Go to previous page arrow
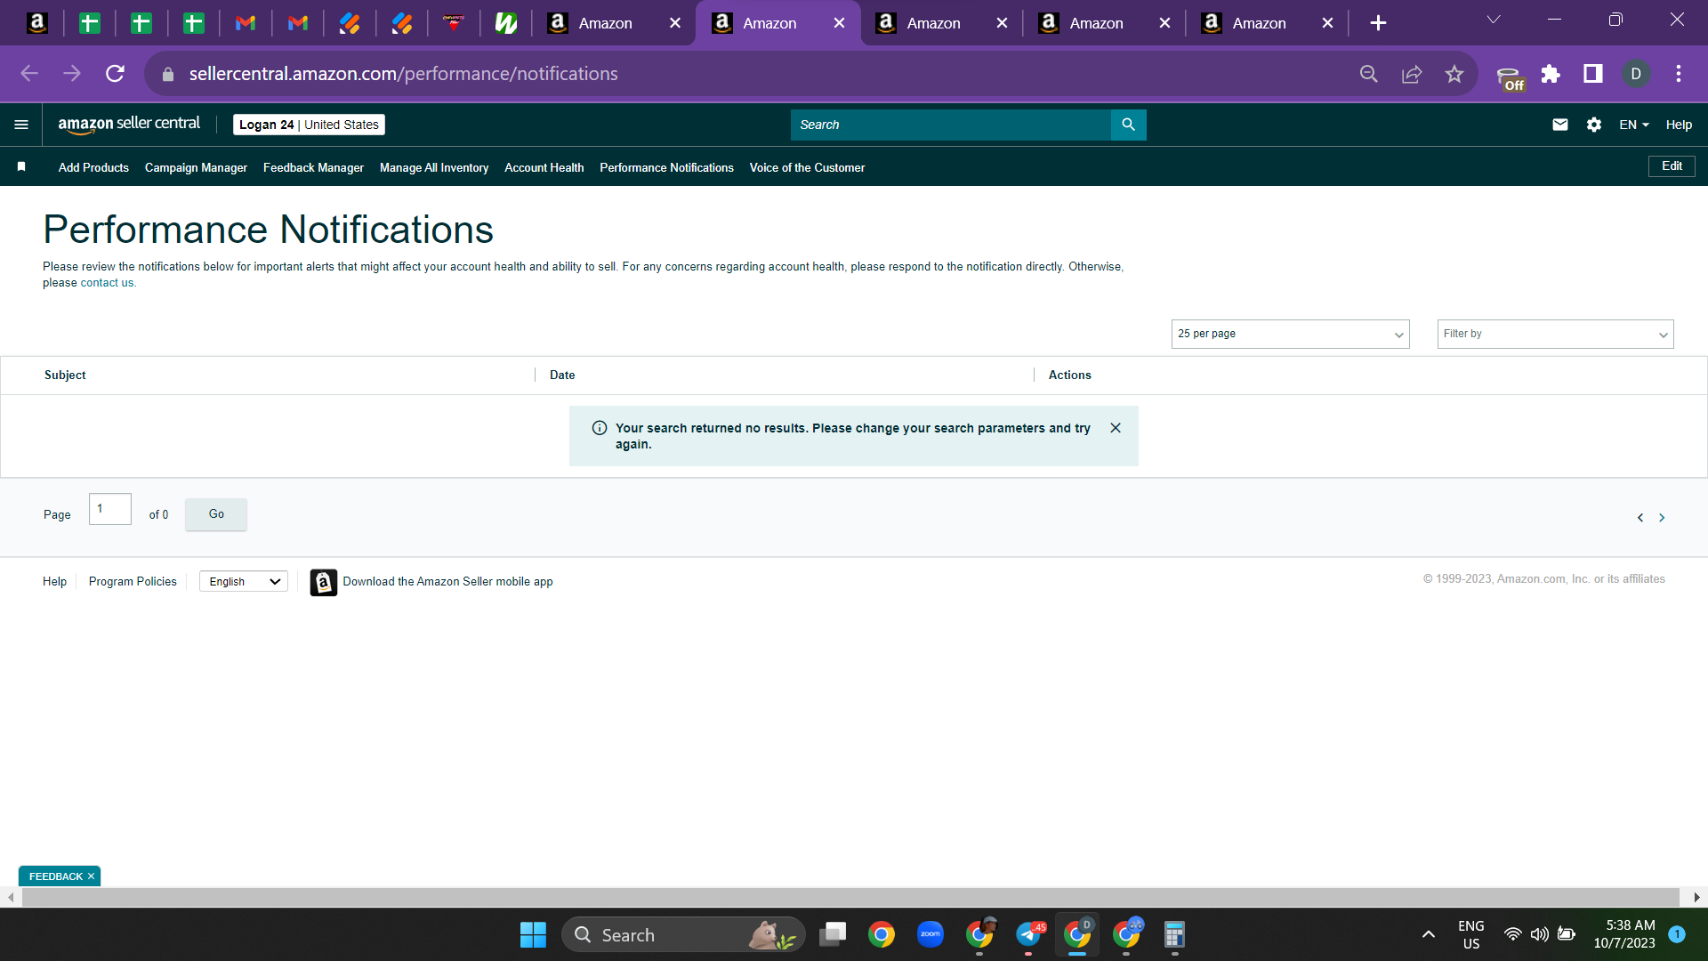This screenshot has width=1708, height=961. tap(1640, 518)
